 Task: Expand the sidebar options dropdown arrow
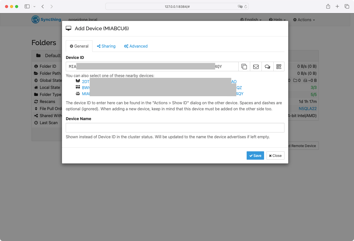coord(35,7)
